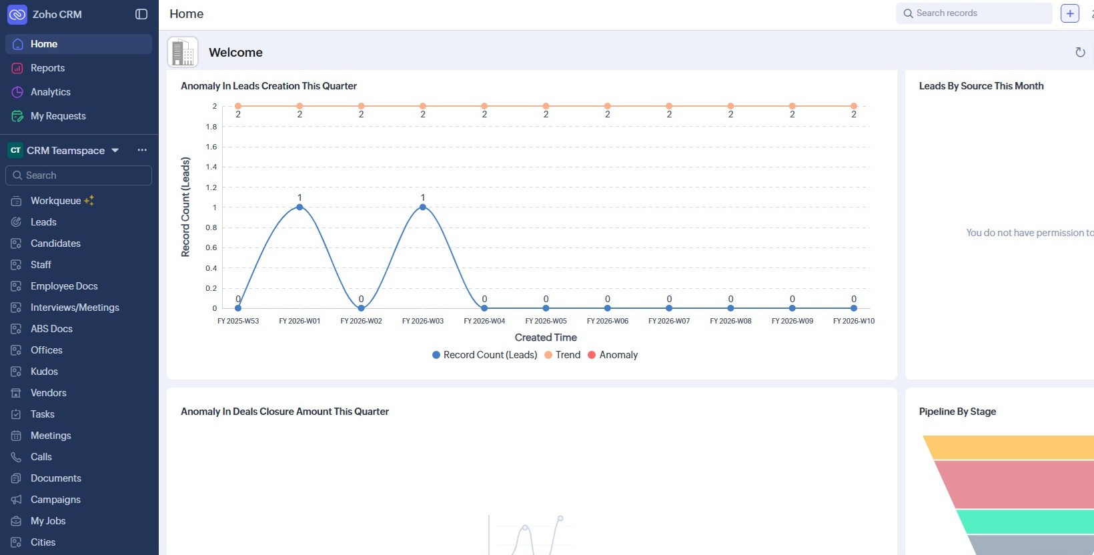Collapse the sidebar using the panel icon
The height and width of the screenshot is (555, 1094).
141,14
